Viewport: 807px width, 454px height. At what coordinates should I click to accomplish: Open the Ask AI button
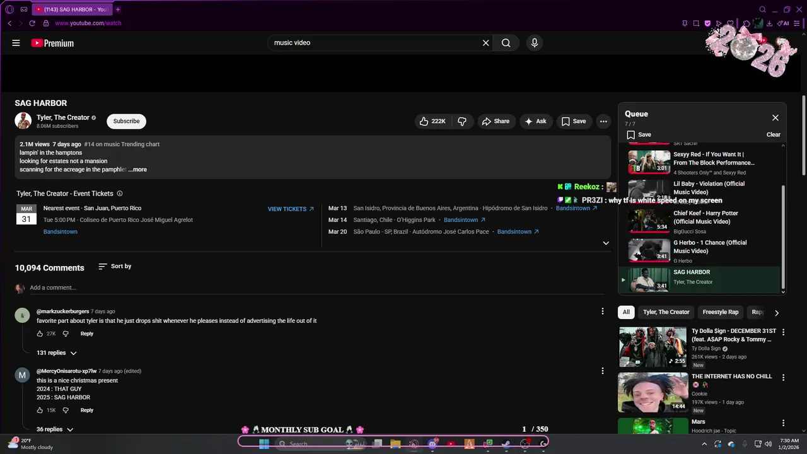coord(536,121)
